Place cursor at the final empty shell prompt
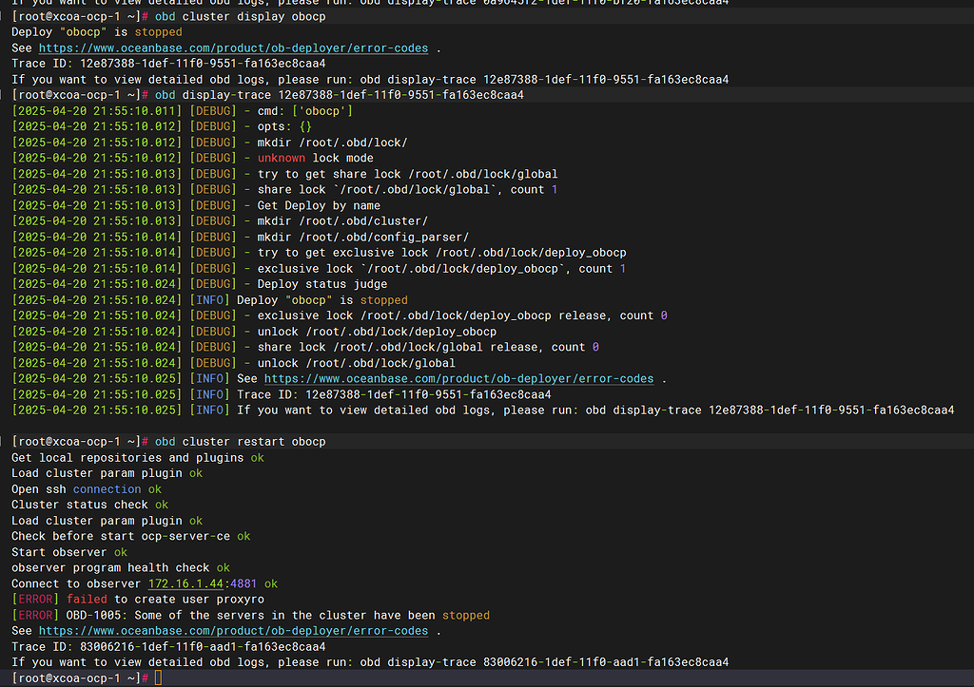This screenshot has height=687, width=974. click(x=159, y=677)
